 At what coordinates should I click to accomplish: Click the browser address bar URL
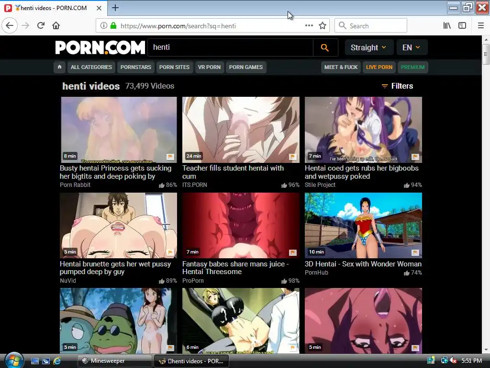coord(178,26)
